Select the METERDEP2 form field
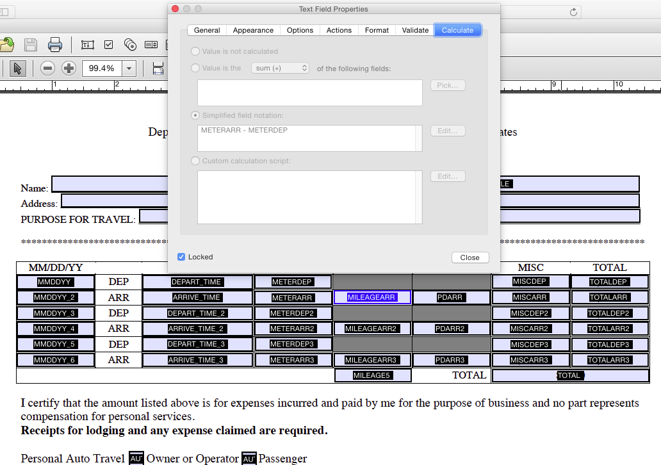The width and height of the screenshot is (661, 465). pyautogui.click(x=292, y=313)
